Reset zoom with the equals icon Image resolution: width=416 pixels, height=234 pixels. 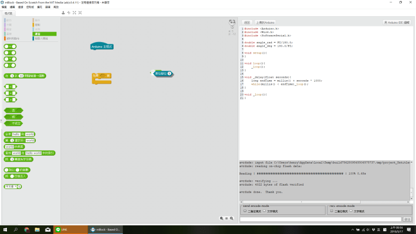tap(228, 218)
